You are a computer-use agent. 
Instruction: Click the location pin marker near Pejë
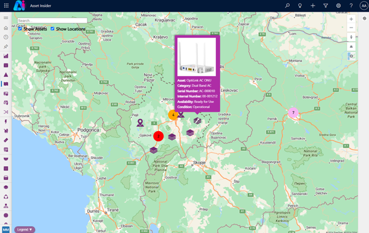coord(140,123)
